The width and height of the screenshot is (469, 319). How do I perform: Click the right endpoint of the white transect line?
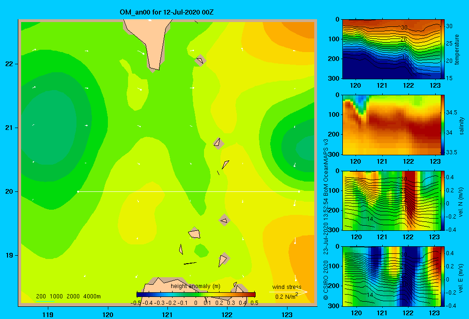299,191
